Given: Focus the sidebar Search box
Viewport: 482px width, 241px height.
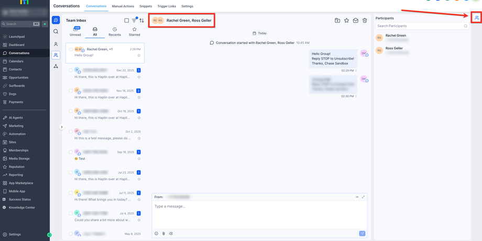Looking at the screenshot, I should (x=20, y=24).
